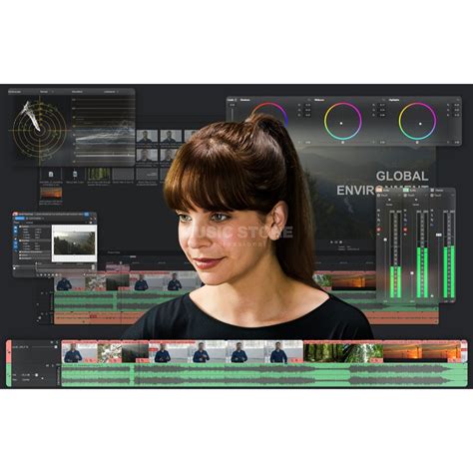Click the green track icon on second mixer strip
Screen dimensions: 473x473
click(406, 190)
